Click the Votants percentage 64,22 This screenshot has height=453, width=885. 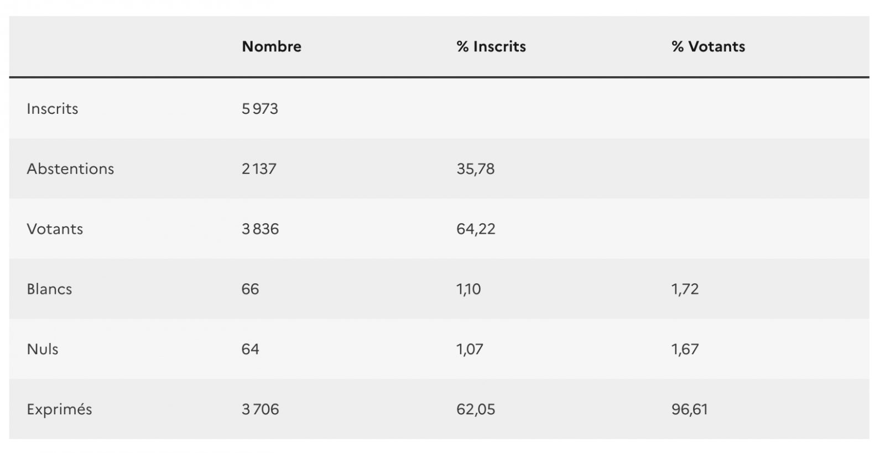pyautogui.click(x=476, y=229)
